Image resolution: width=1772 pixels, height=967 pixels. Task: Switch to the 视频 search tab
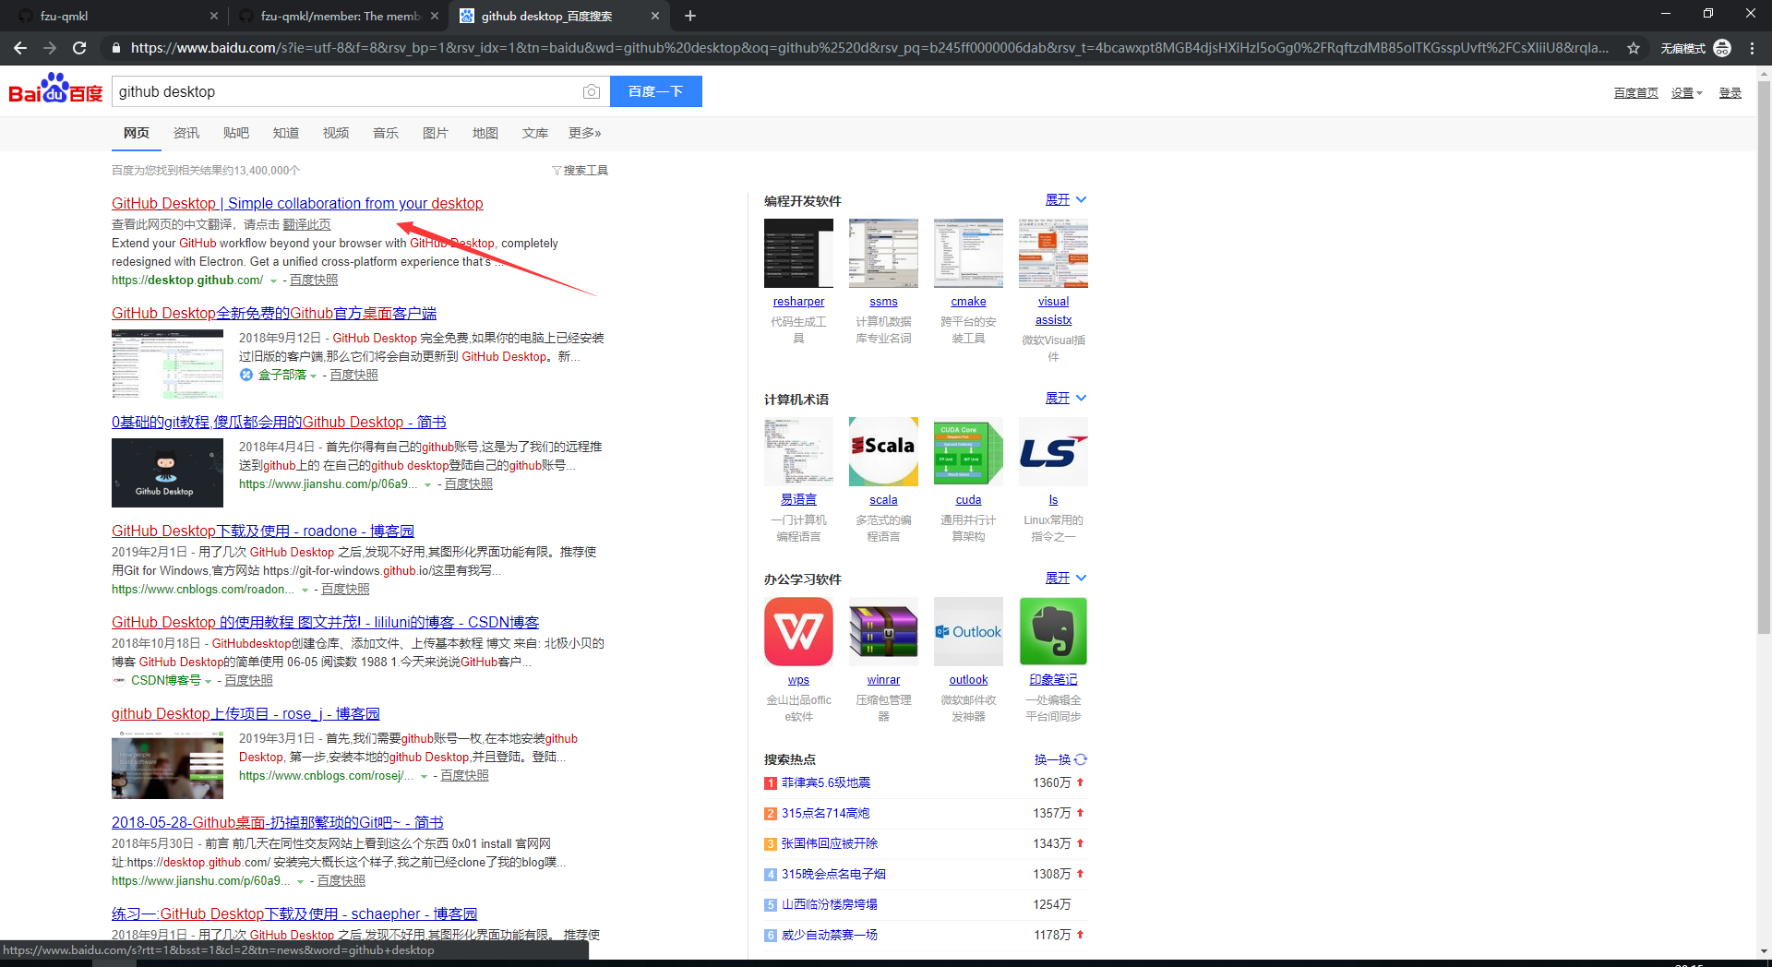pos(335,133)
